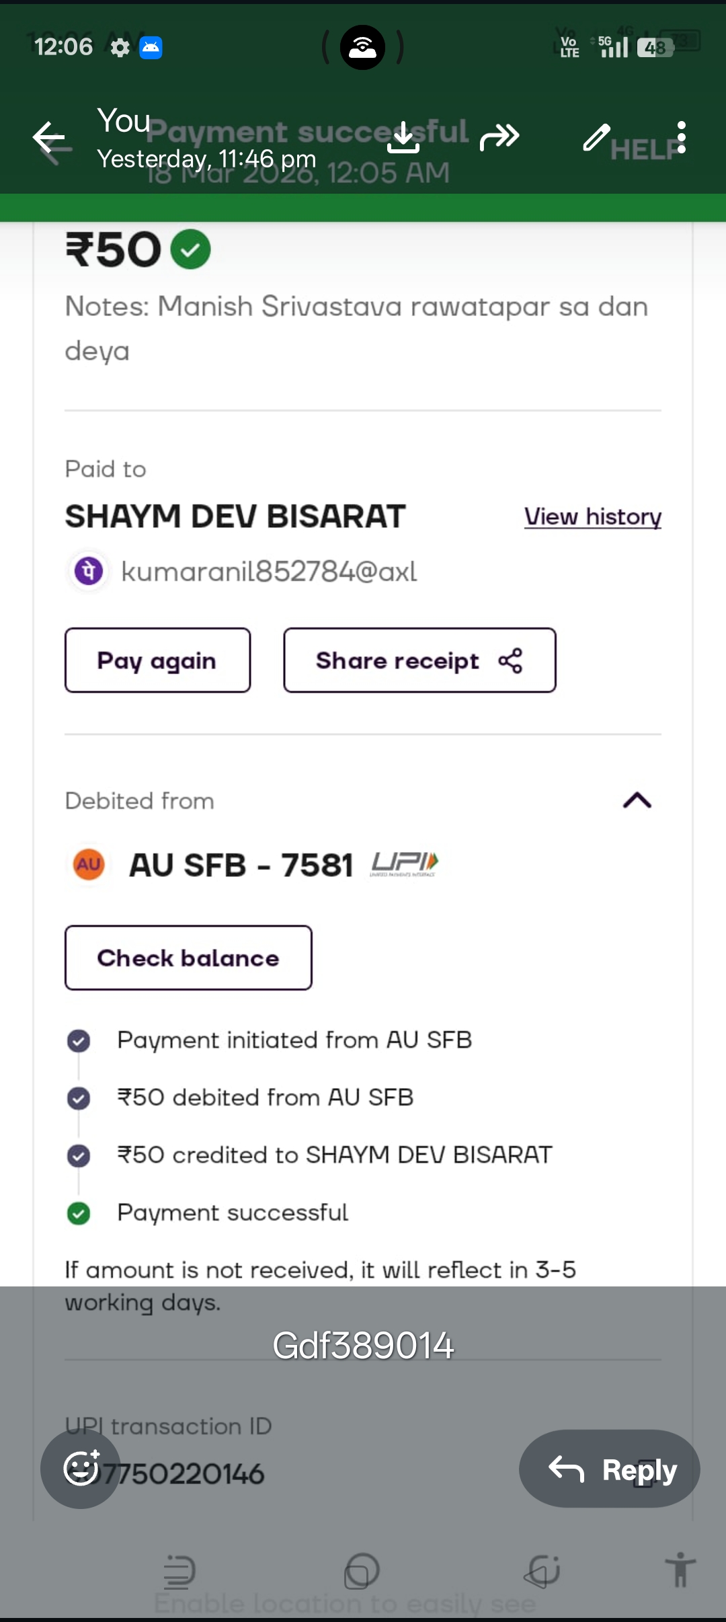Open the edit pencil tool
The image size is (726, 1622).
(596, 137)
